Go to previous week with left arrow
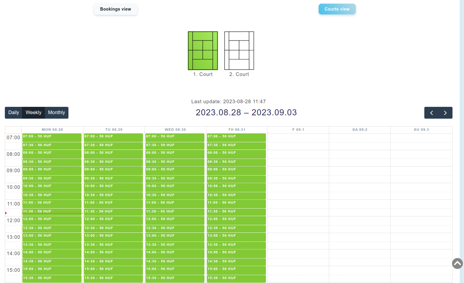 pyautogui.click(x=431, y=113)
